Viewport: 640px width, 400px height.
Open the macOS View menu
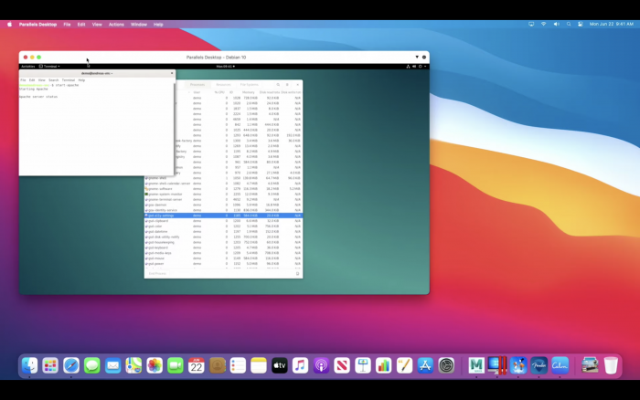(x=97, y=25)
